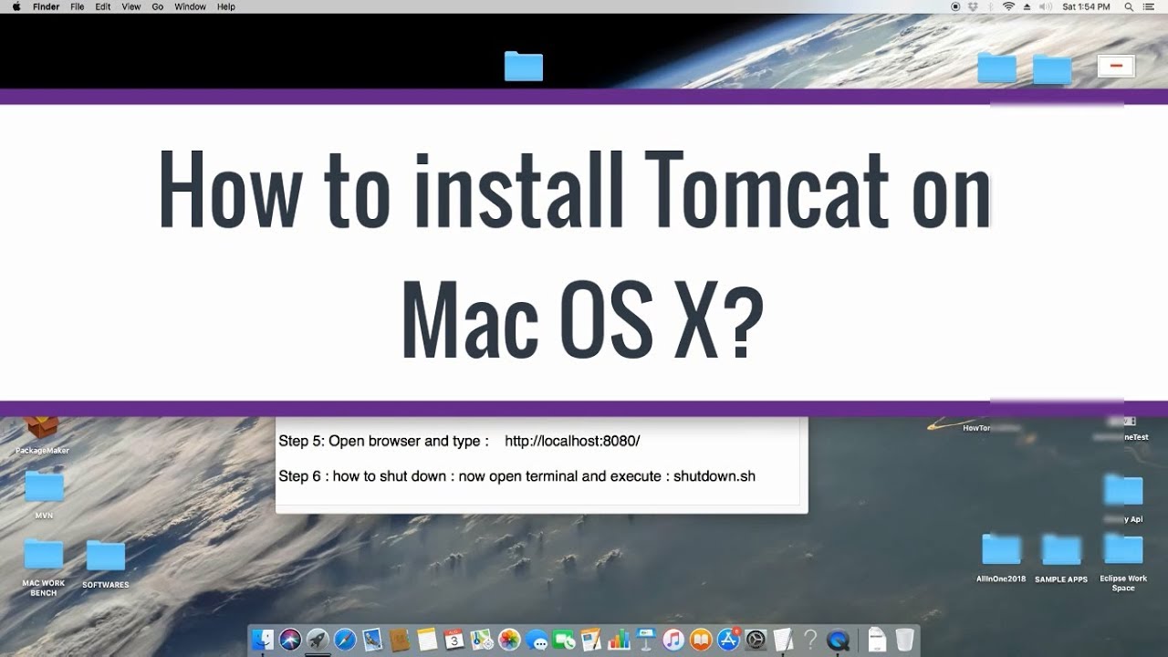Image resolution: width=1168 pixels, height=657 pixels.
Task: Click the document stack beside Trash
Action: click(877, 640)
